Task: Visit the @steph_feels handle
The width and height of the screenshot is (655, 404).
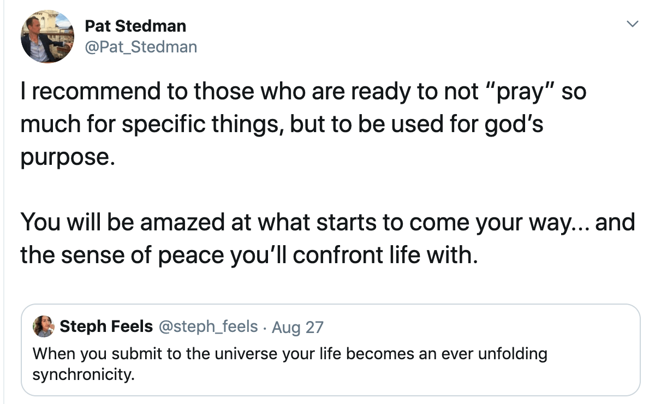Action: point(208,326)
